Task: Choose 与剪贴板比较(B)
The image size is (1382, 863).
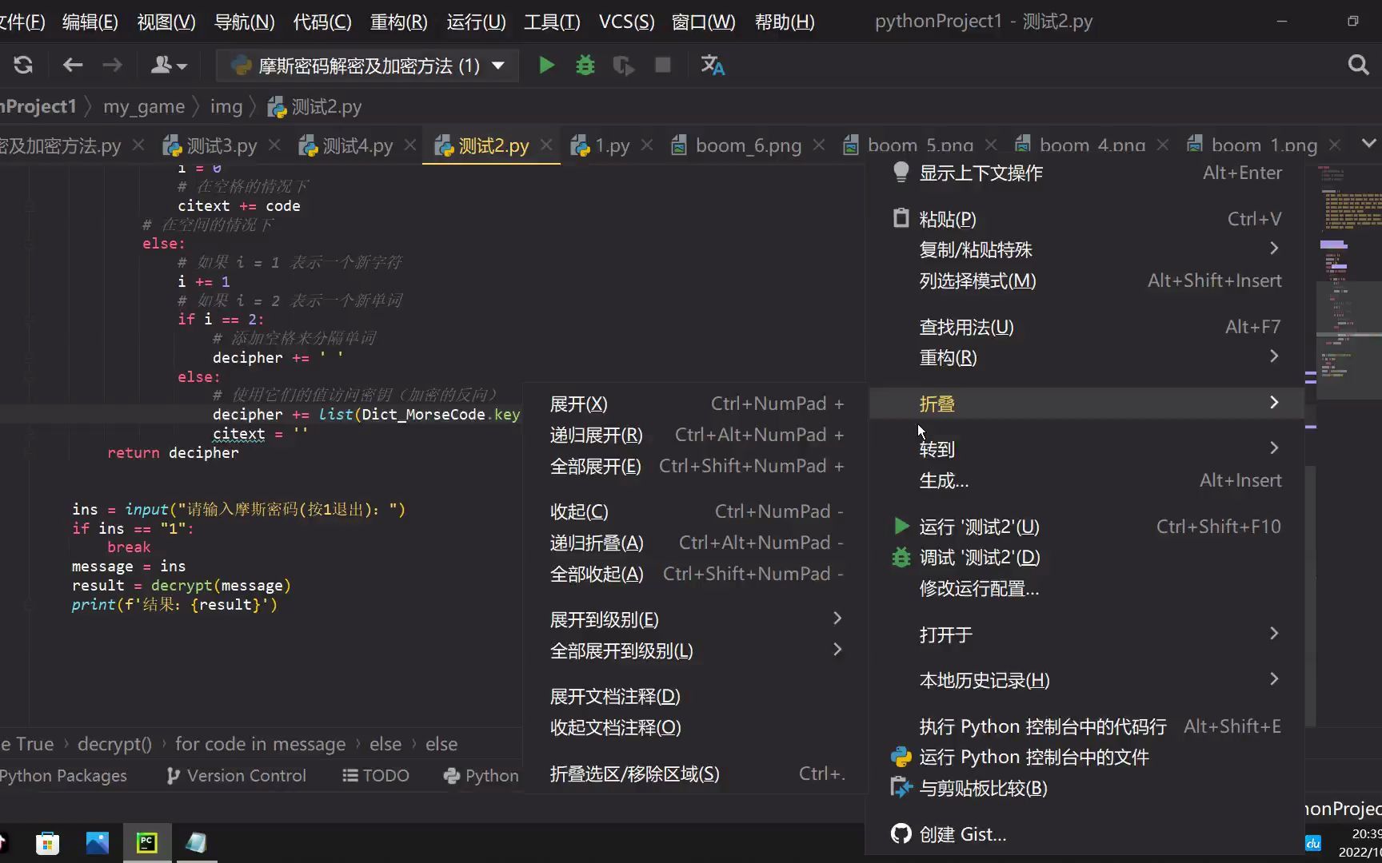Action: 1086,788
